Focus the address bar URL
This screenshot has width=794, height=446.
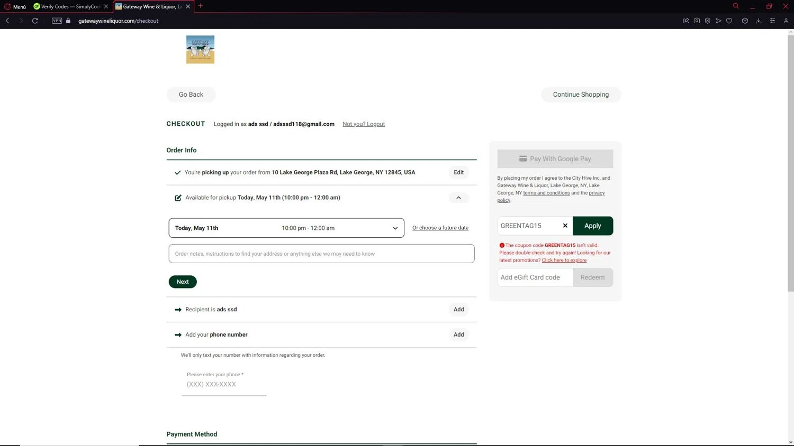coord(118,21)
